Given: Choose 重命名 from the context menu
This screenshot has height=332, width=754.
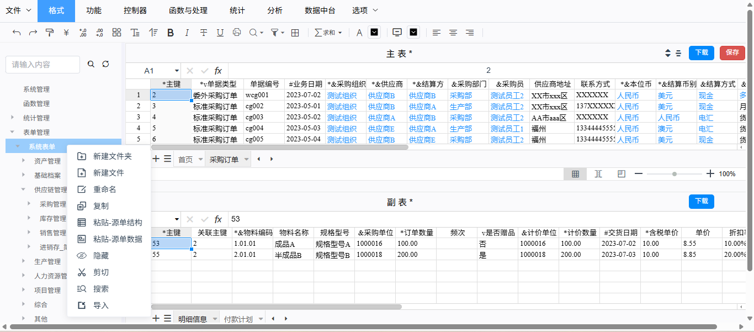Looking at the screenshot, I should click(x=104, y=189).
